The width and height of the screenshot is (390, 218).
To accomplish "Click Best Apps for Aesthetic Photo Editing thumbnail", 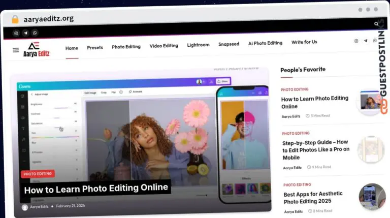I will click(372, 197).
